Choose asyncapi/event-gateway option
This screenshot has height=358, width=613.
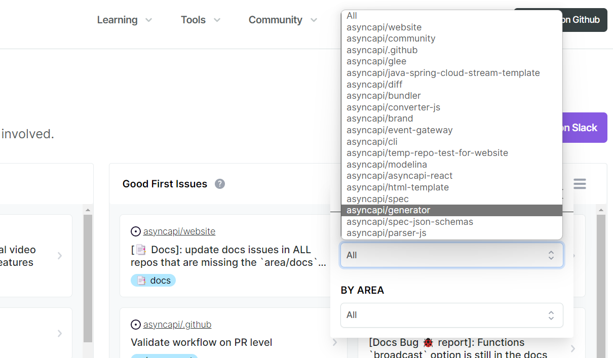click(x=452, y=130)
